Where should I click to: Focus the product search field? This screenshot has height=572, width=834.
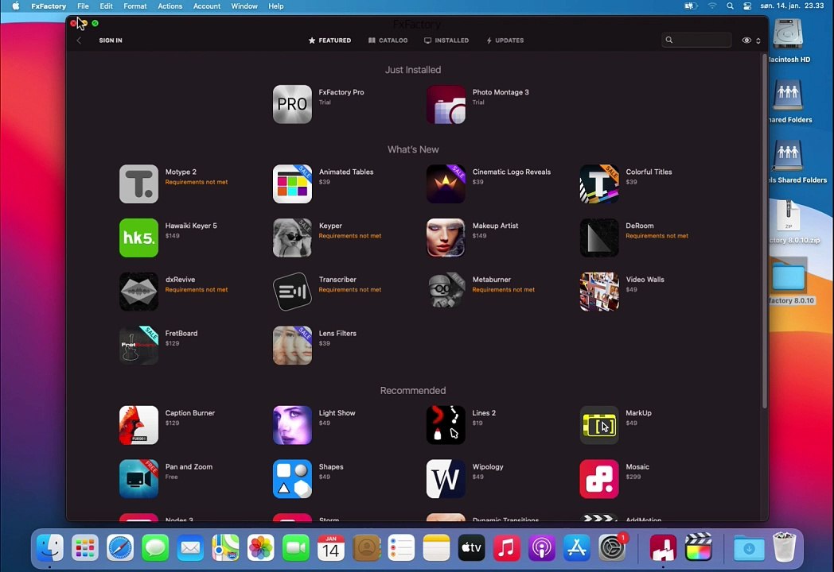click(696, 40)
